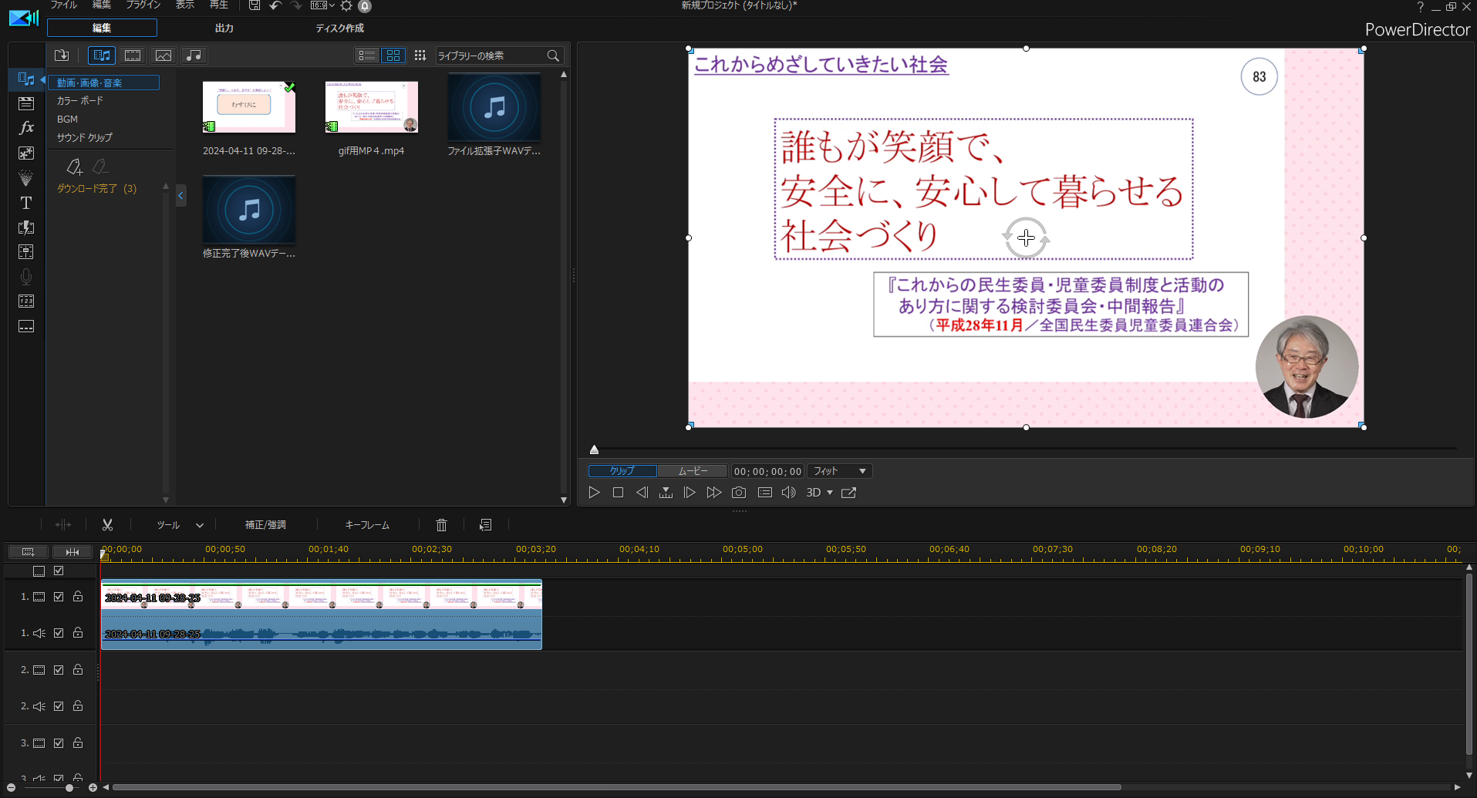Open the プラグイン menu
The image size is (1477, 798).
coord(143,5)
